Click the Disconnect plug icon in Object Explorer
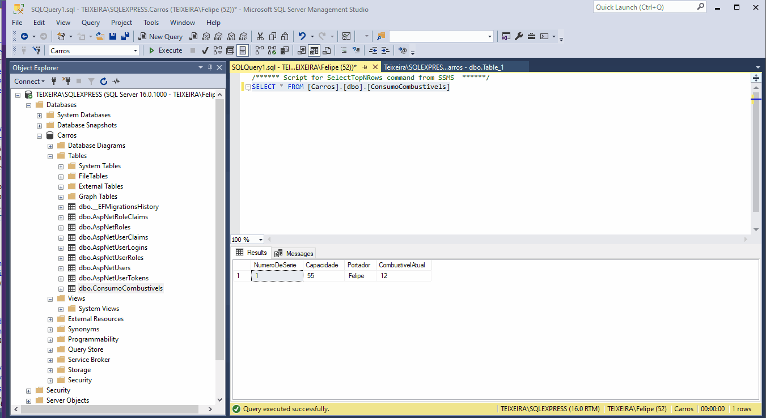Screen dimensions: 766x418 click(x=66, y=81)
